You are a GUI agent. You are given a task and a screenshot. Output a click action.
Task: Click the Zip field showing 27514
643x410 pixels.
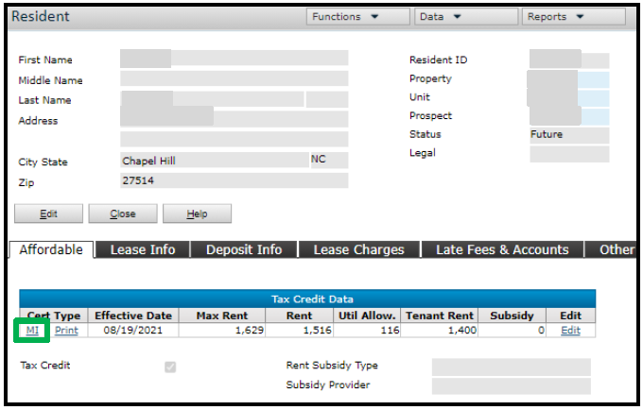tap(234, 180)
